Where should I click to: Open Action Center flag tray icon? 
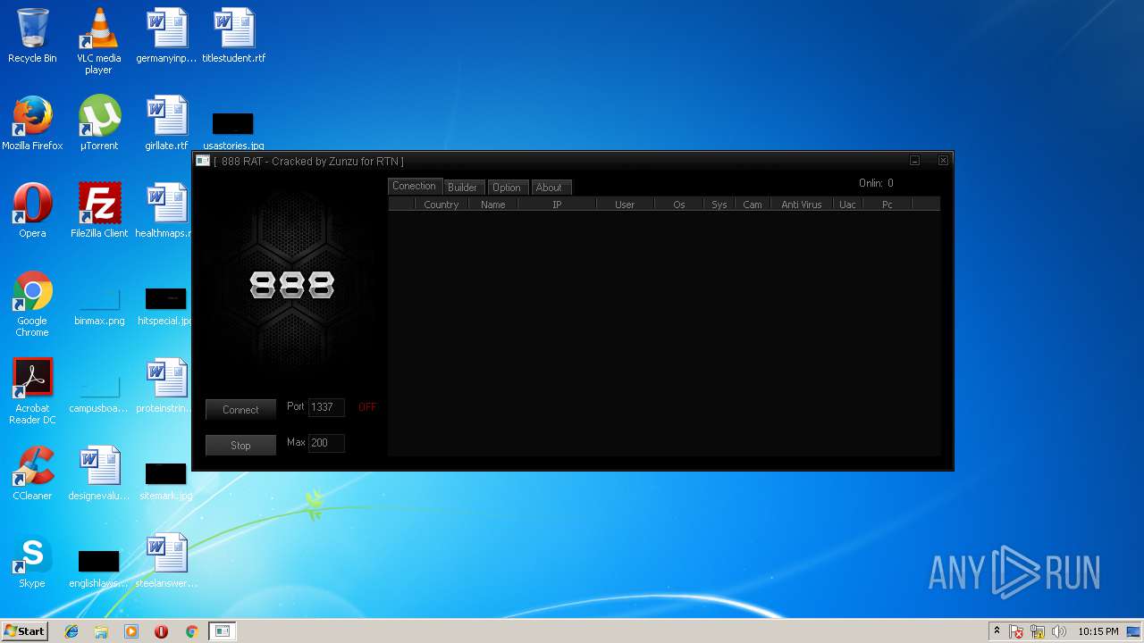pos(1017,631)
